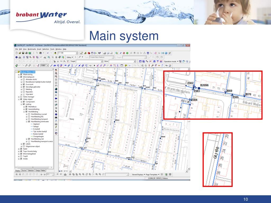Open the 1:500 scale dropdown

pos(48,66)
